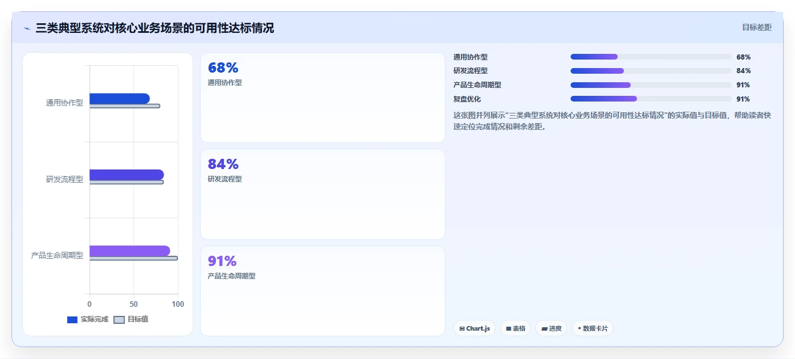Click the 目标值 legend label
The height and width of the screenshot is (359, 795).
point(138,320)
